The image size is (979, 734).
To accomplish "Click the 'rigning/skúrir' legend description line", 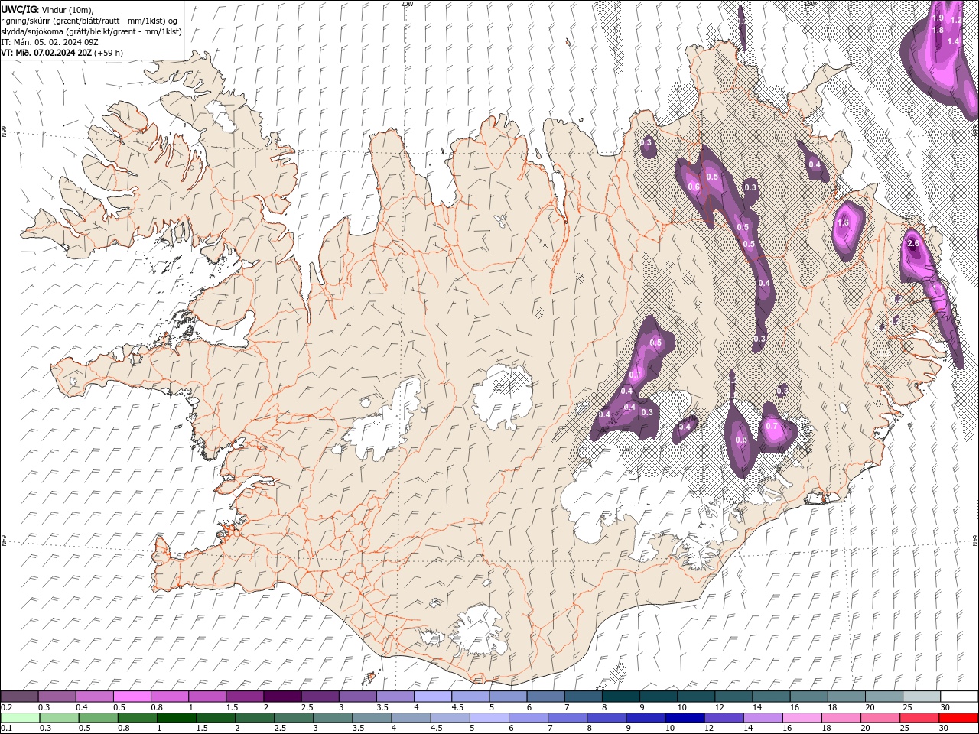I will tap(89, 21).
